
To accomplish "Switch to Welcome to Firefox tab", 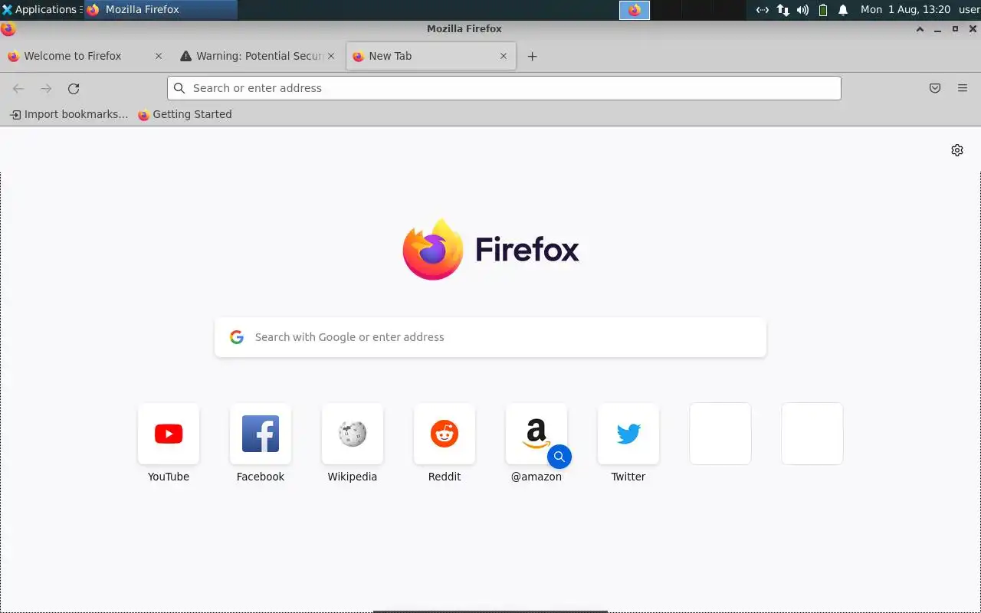I will pyautogui.click(x=84, y=56).
